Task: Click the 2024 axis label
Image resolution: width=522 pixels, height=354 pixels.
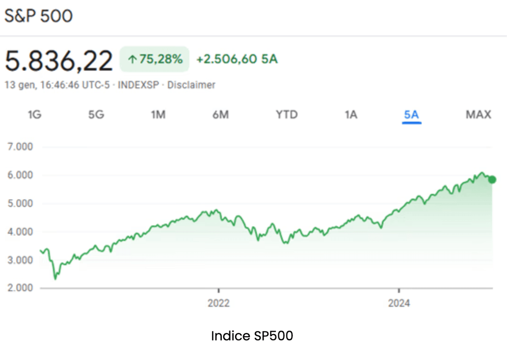Action: coord(400,303)
